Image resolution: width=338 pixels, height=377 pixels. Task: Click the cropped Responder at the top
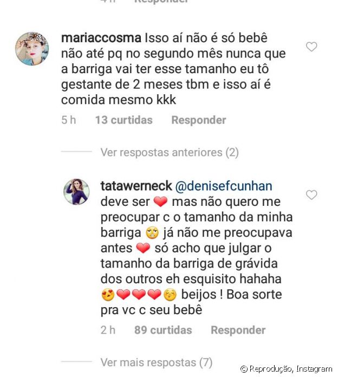[161, 2]
